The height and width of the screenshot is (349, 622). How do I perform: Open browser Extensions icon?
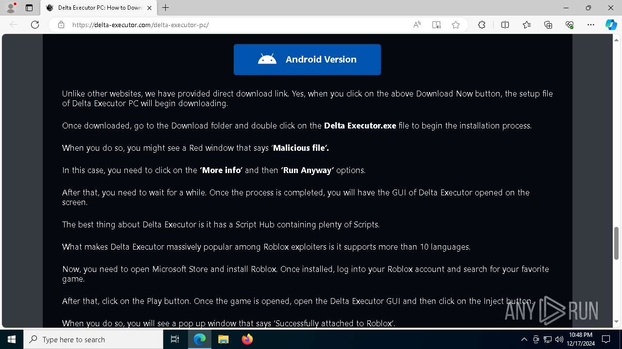[482, 25]
